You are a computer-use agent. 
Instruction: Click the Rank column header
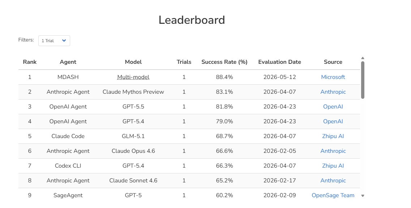tap(30, 62)
